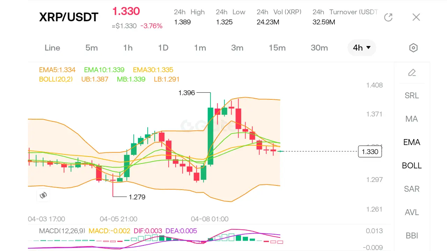Click the LB:1.291 lower band label

(167, 79)
